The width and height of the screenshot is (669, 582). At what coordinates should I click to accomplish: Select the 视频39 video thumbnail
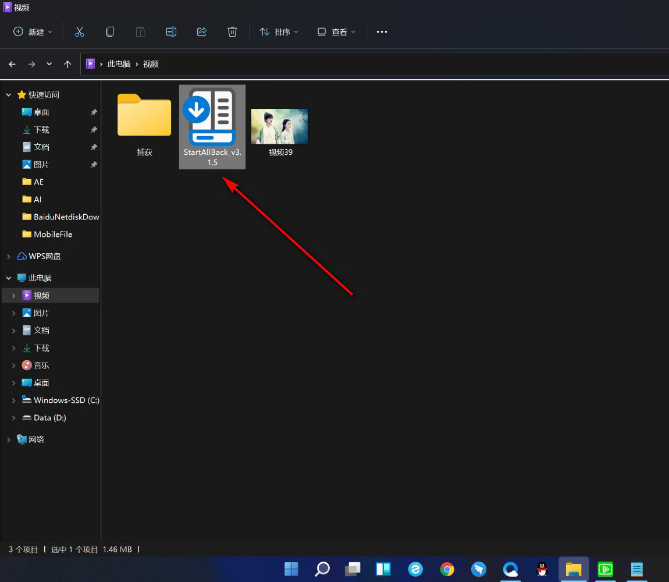tap(280, 126)
